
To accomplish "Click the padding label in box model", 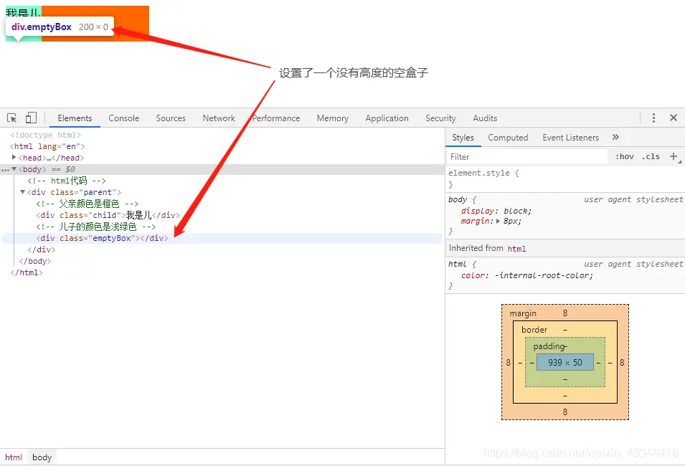I will pyautogui.click(x=549, y=346).
